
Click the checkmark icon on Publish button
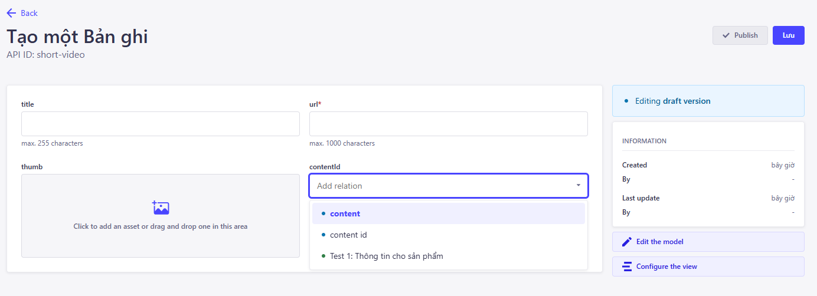pyautogui.click(x=726, y=35)
